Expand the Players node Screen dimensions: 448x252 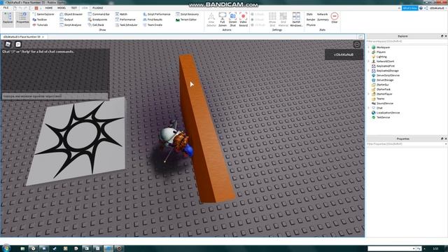point(369,52)
